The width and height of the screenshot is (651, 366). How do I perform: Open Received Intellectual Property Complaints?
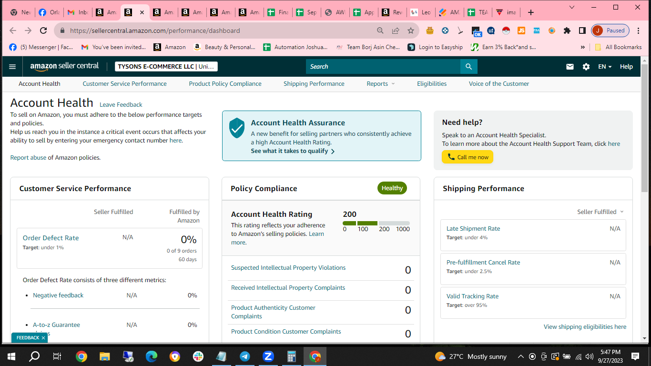(x=288, y=288)
